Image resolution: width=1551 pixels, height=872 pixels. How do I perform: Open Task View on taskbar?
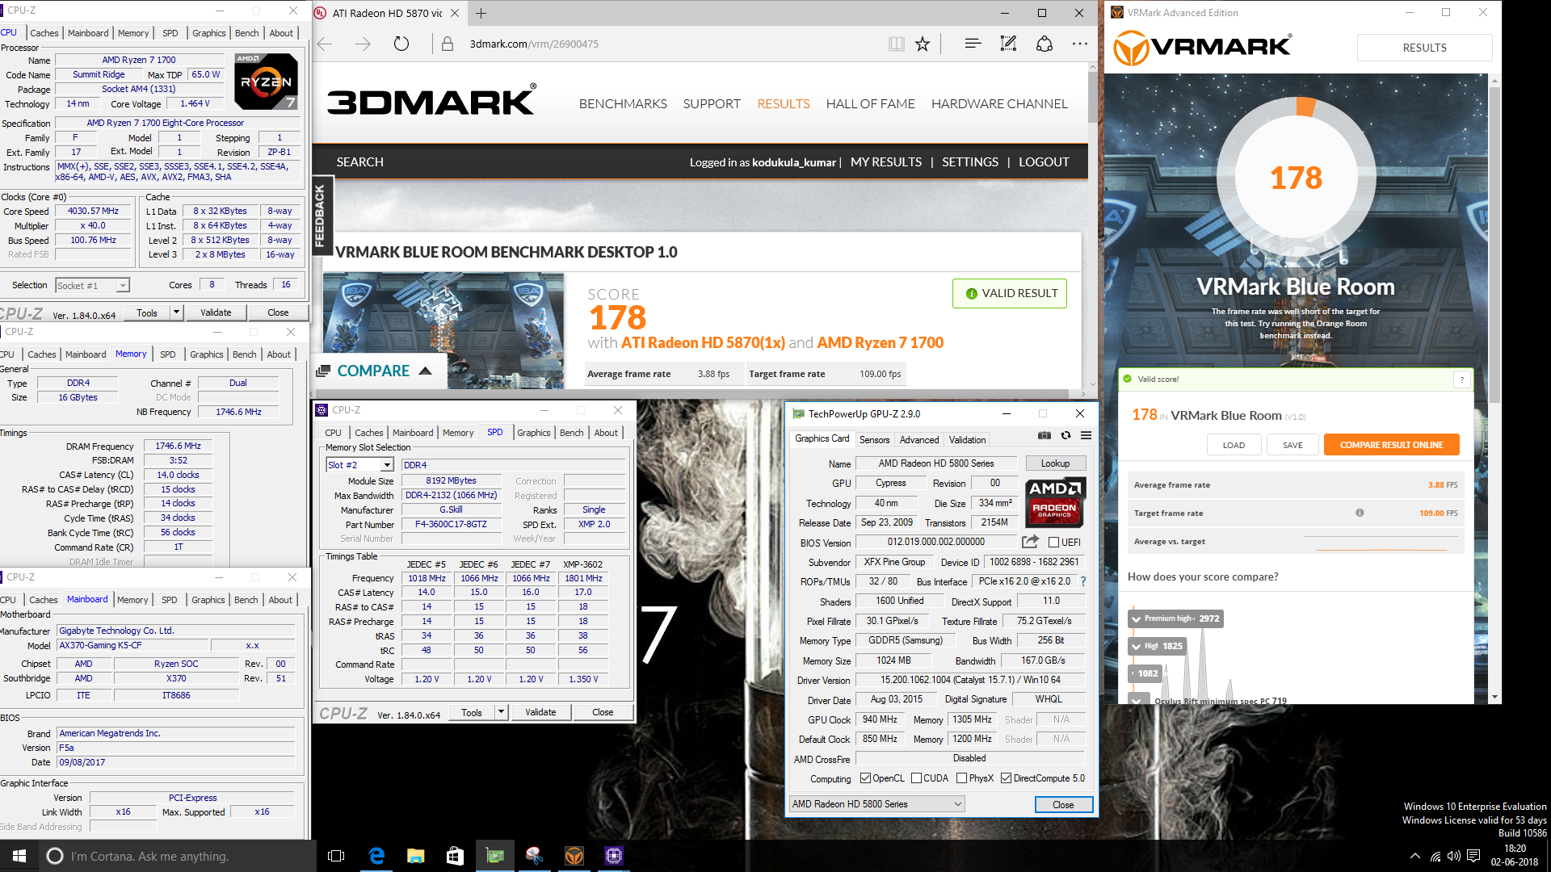pos(336,856)
